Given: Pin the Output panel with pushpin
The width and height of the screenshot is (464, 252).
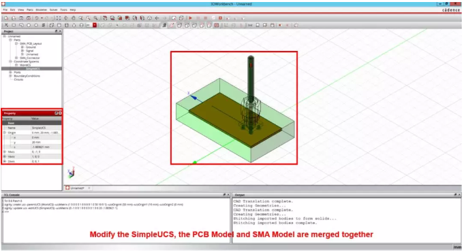Looking at the screenshot, I should point(455,195).
